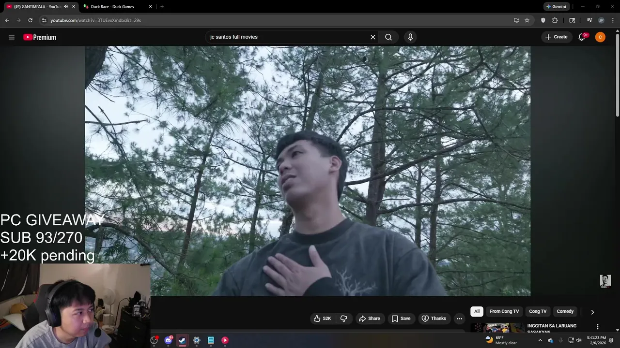Open the clock showing 5:41:23 PM
Screen dimensions: 620x348
coord(596,340)
